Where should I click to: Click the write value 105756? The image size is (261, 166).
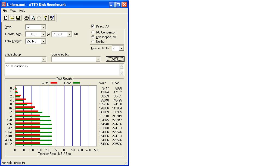(104, 104)
